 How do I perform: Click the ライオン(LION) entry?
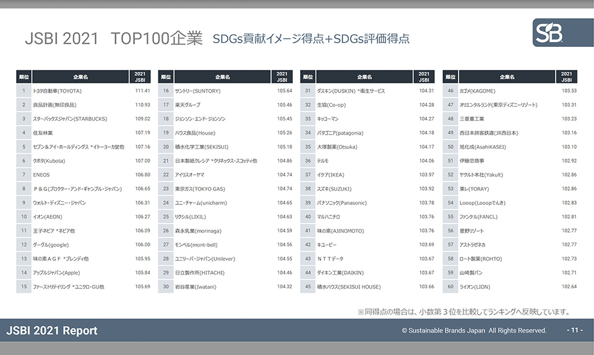click(x=475, y=286)
